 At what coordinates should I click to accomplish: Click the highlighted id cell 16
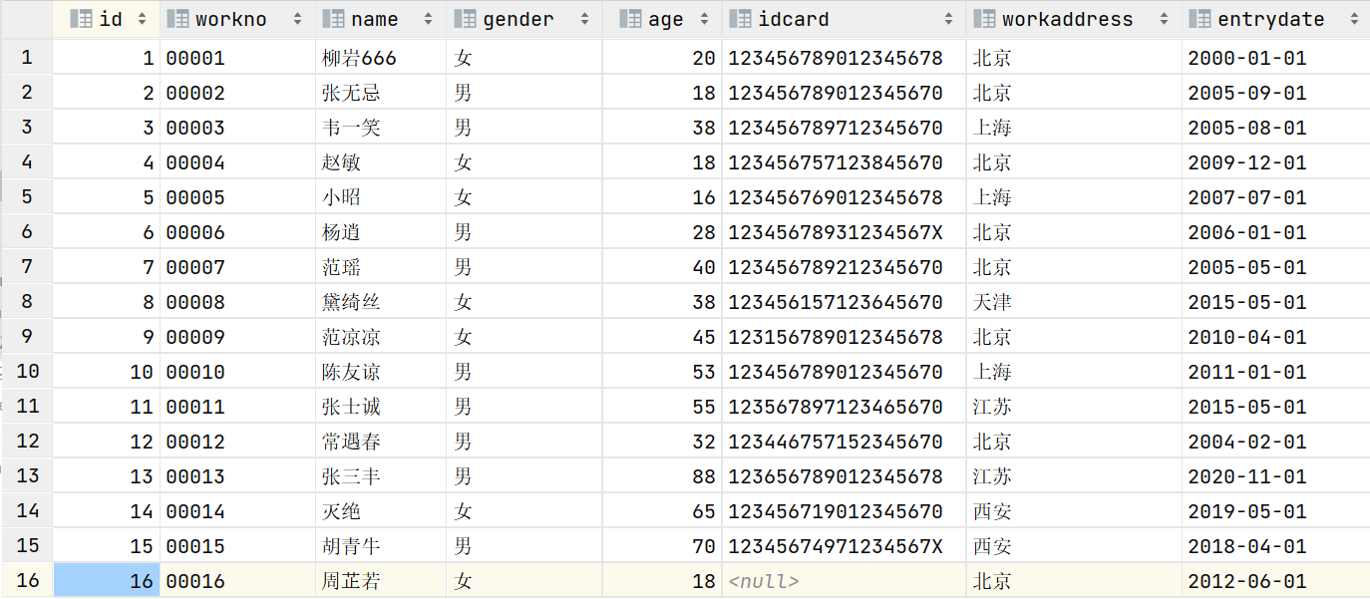105,581
